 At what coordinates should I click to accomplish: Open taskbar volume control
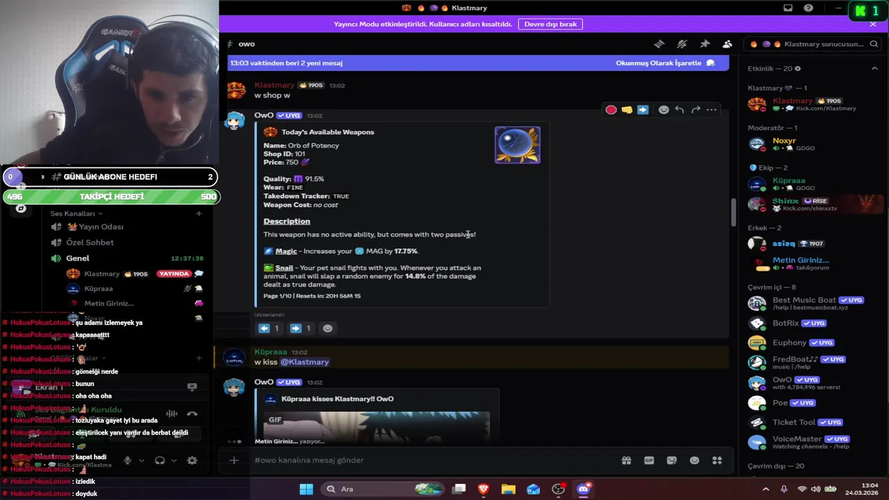point(816,489)
